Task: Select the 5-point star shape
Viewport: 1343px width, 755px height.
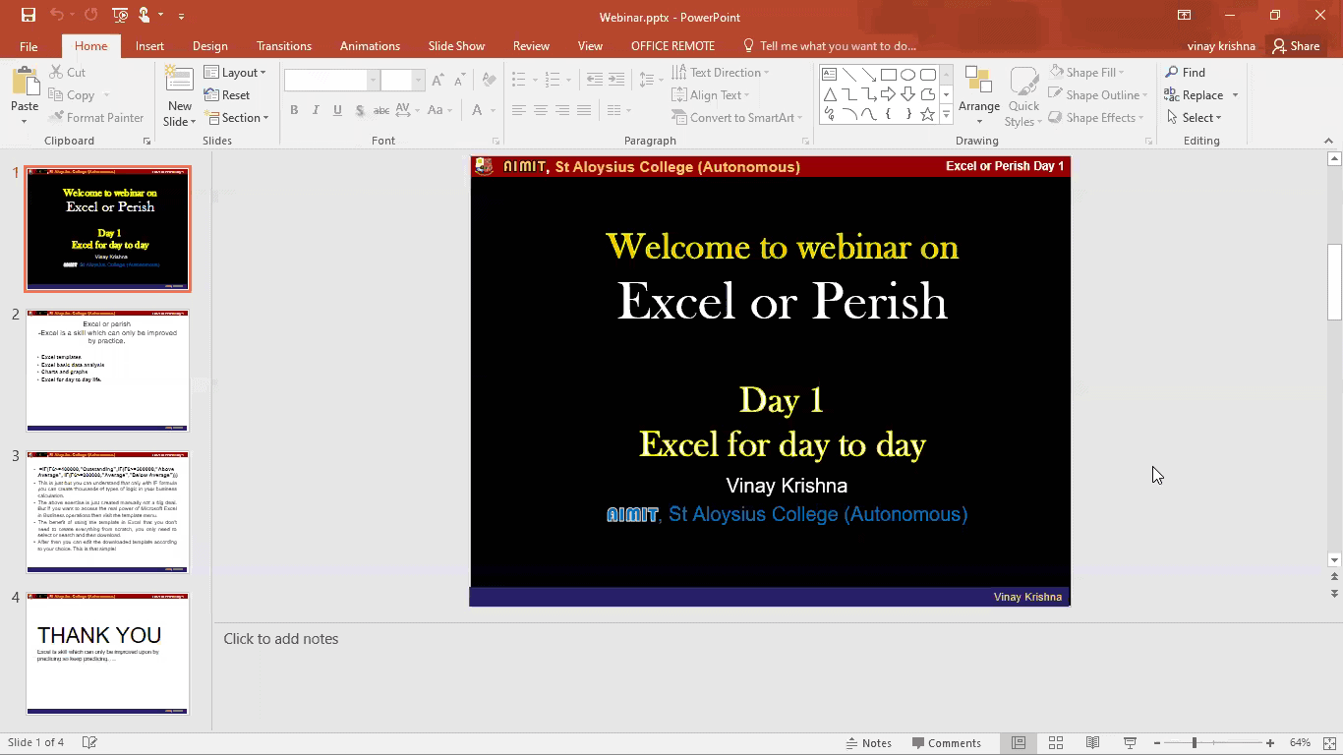Action: pos(928,114)
